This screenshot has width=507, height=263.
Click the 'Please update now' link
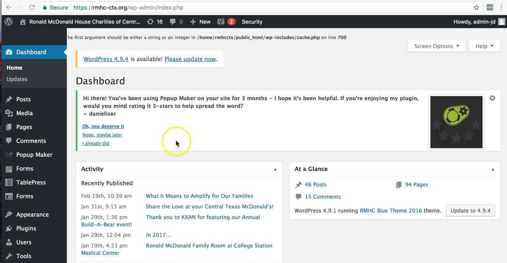(x=190, y=59)
